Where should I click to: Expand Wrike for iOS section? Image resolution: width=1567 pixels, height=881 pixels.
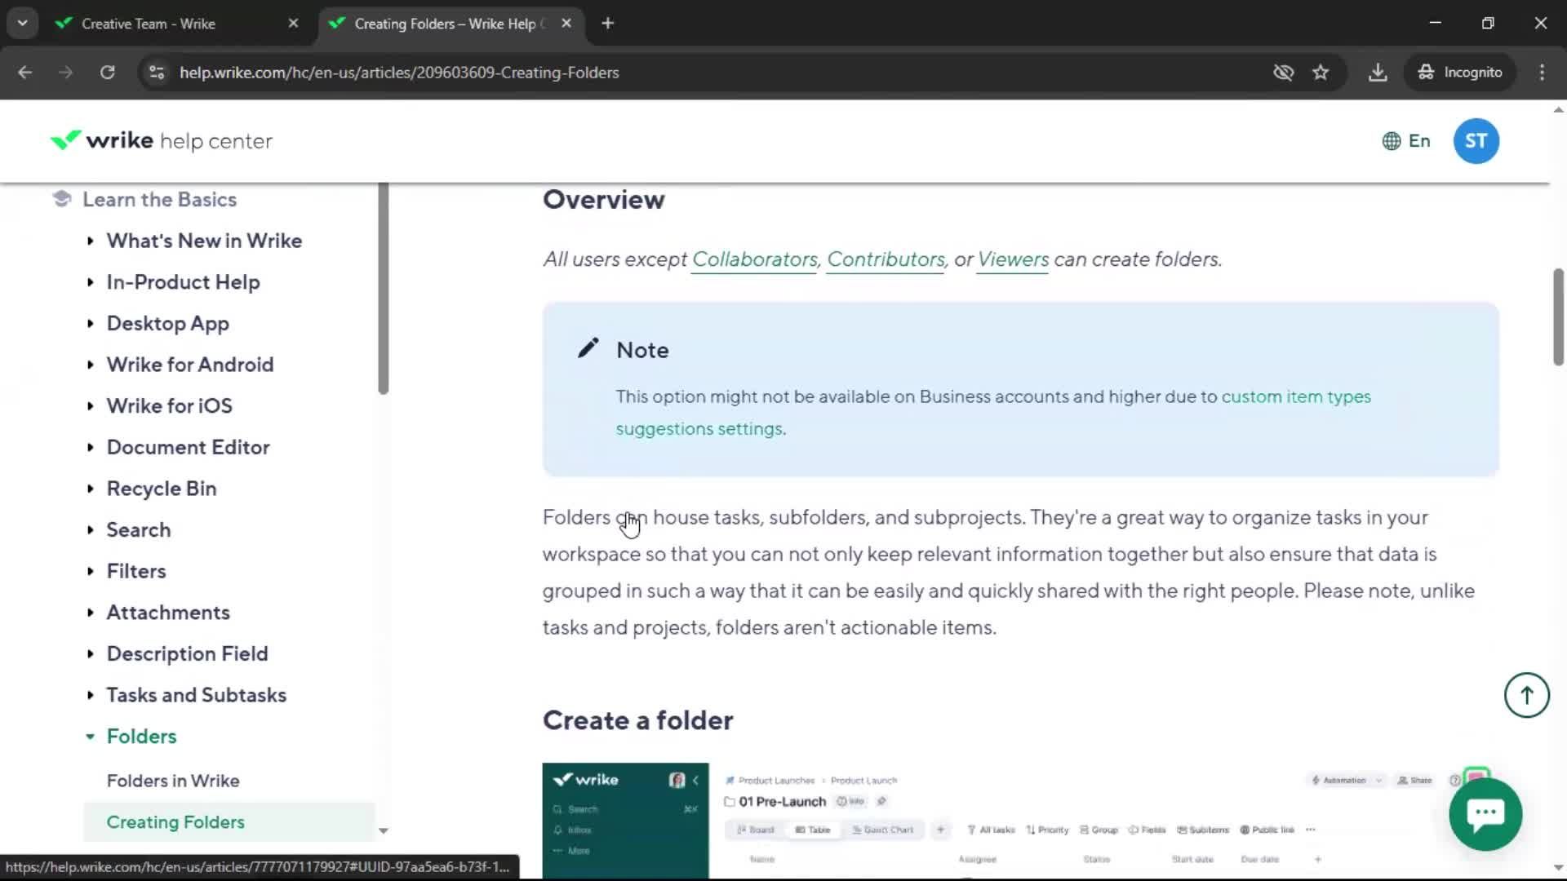(x=169, y=406)
